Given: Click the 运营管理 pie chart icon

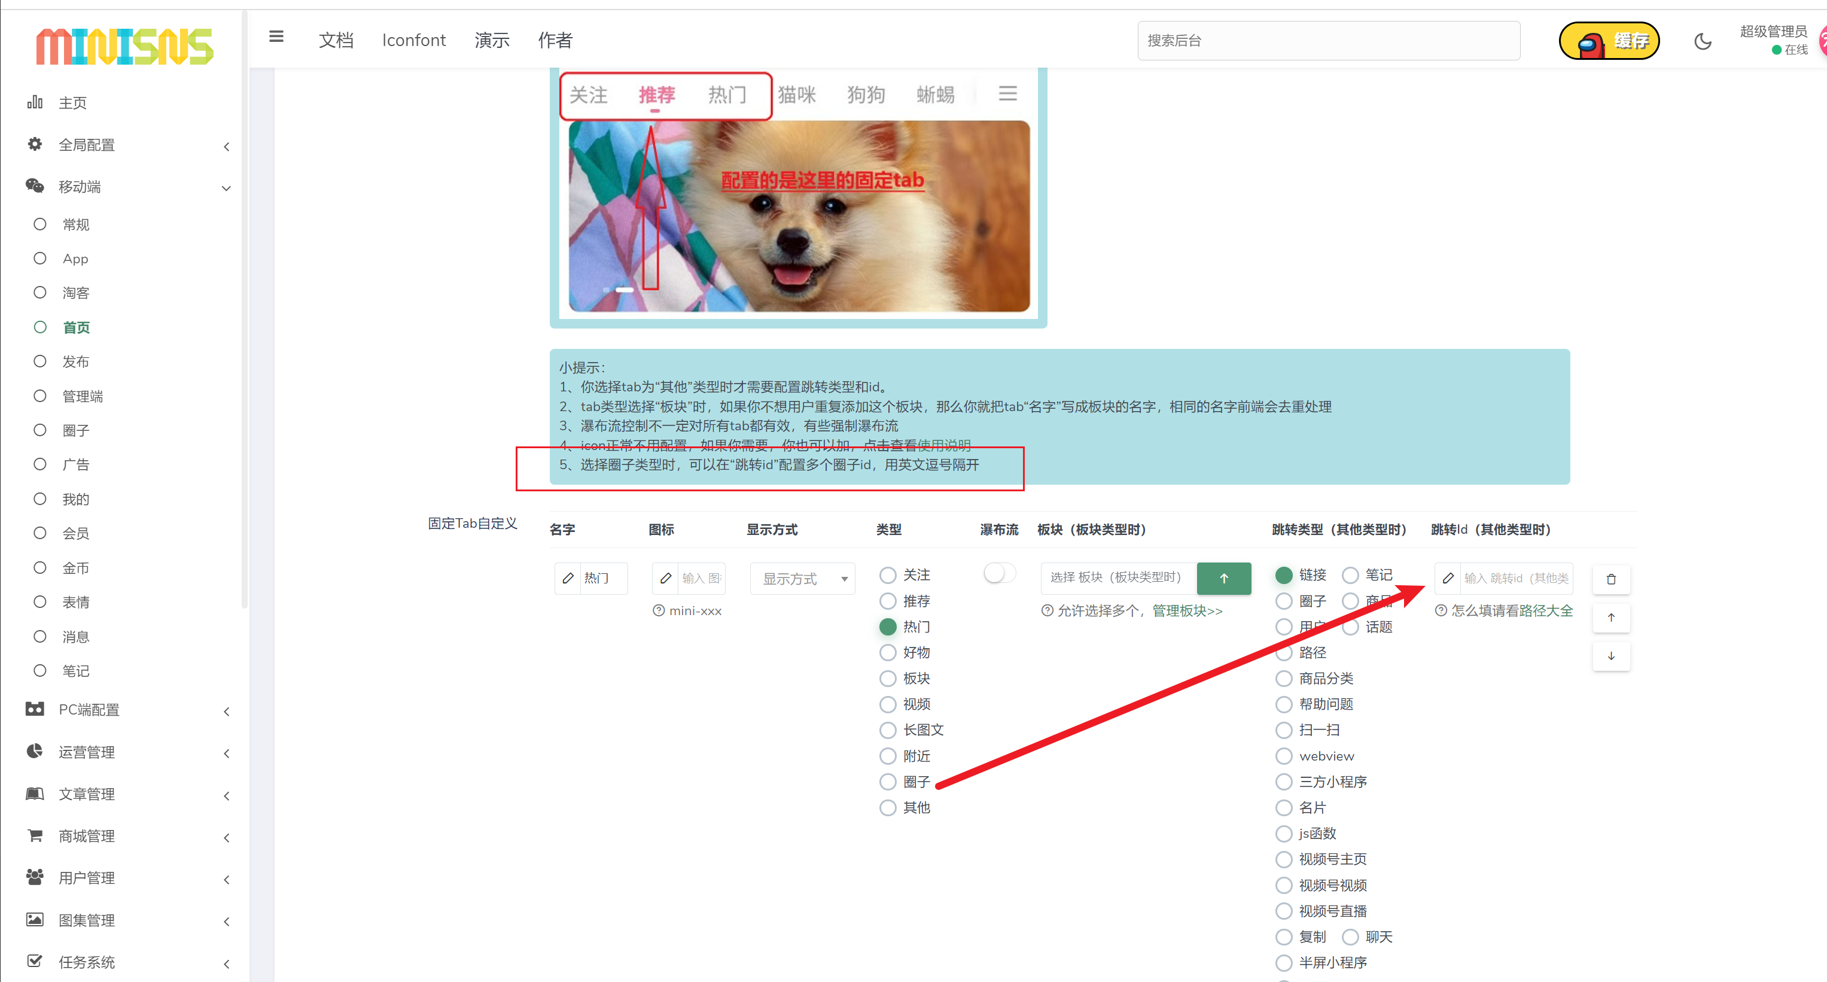Looking at the screenshot, I should coord(35,750).
